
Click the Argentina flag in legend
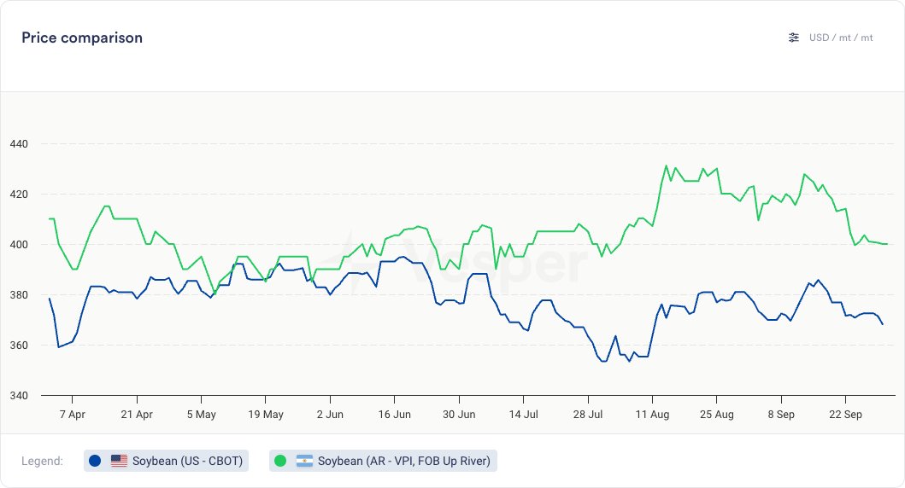304,461
